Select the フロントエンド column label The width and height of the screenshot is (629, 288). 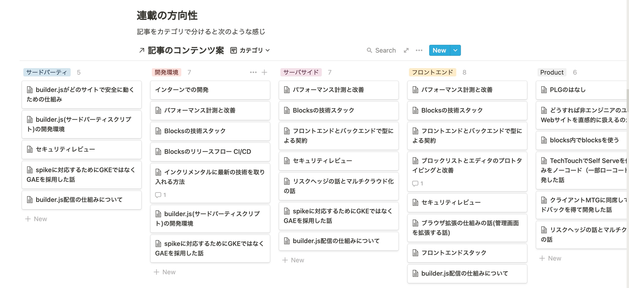click(432, 72)
